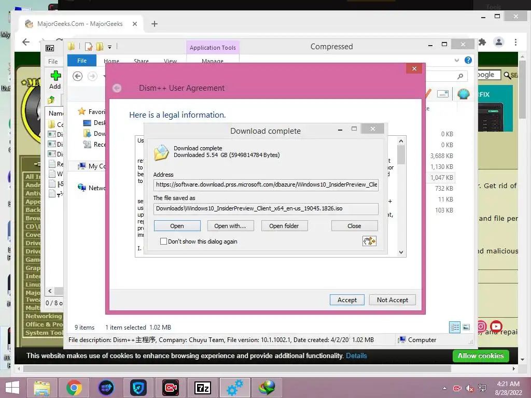Open new Chrome tab
Screen dimensions: 531x398
[x=155, y=24]
